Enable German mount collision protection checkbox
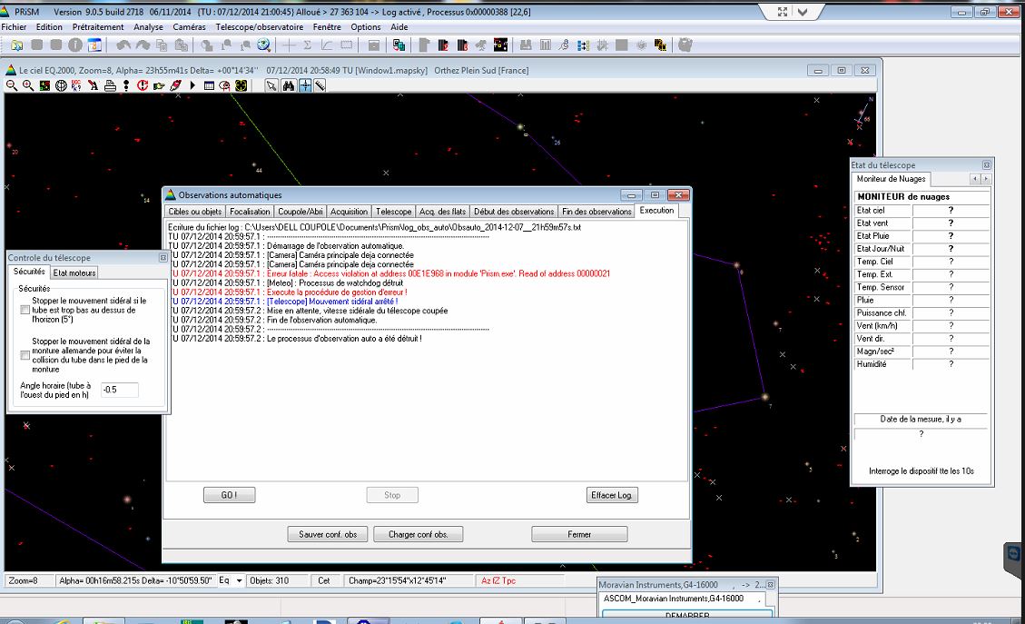The image size is (1025, 624). (x=25, y=355)
